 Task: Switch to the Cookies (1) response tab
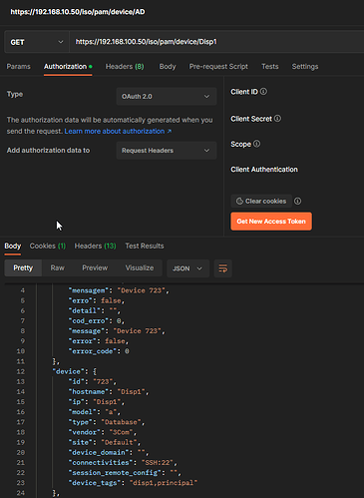(x=48, y=246)
